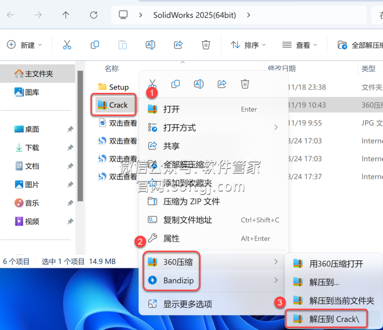383x330 pixels.
Task: Choose 解压到... in the submenu
Action: [335, 282]
